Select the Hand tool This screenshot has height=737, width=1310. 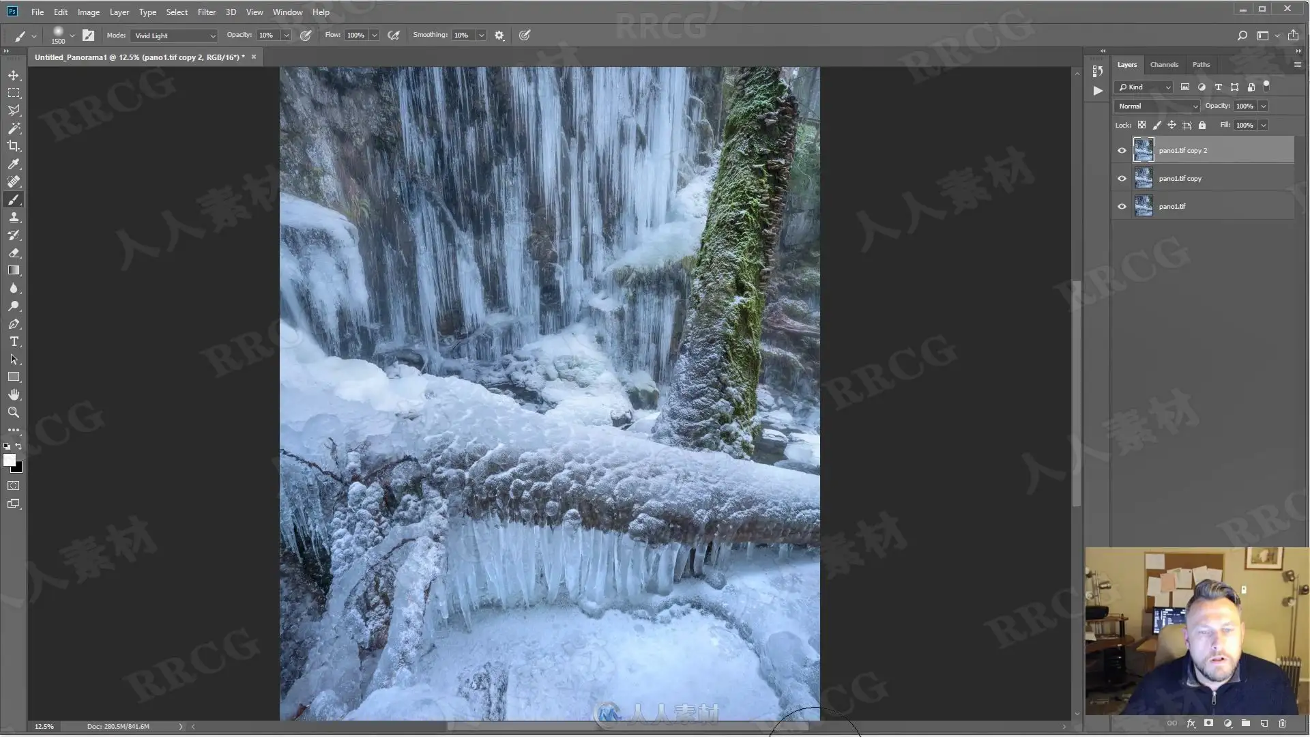point(14,394)
